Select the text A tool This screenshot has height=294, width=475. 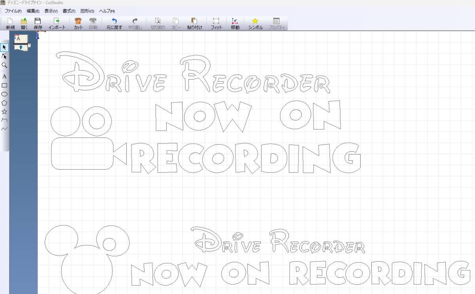4,76
